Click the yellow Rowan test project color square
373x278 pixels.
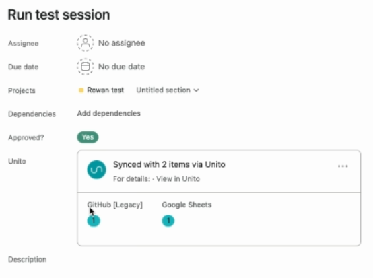(81, 90)
